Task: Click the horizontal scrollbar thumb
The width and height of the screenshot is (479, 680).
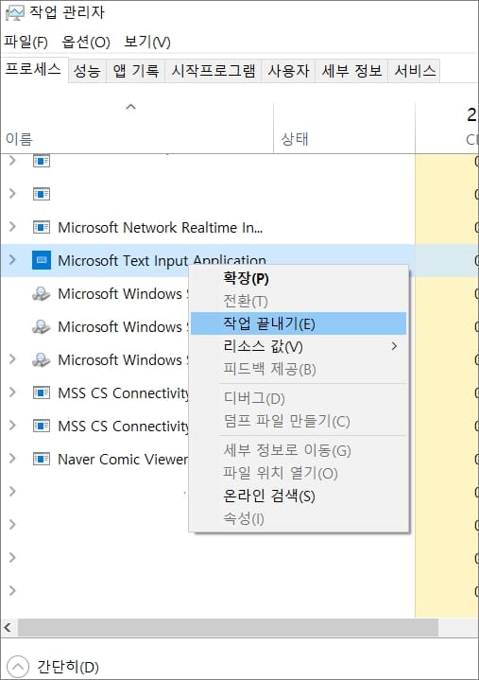Action: tap(228, 627)
